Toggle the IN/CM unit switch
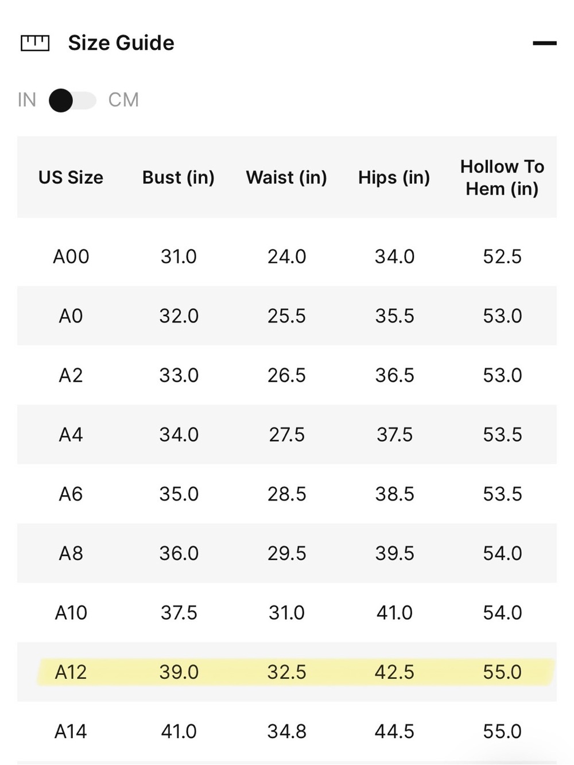Screen dimensions: 574x765 72,100
